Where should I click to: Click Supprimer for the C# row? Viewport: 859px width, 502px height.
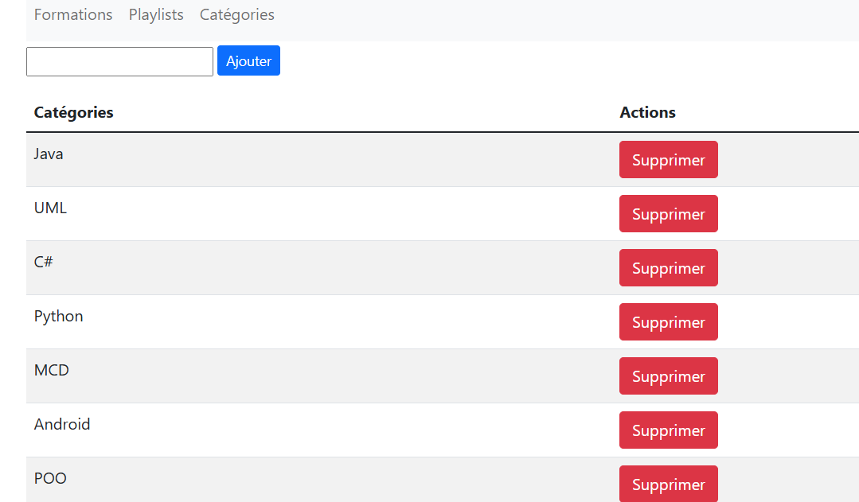point(668,268)
